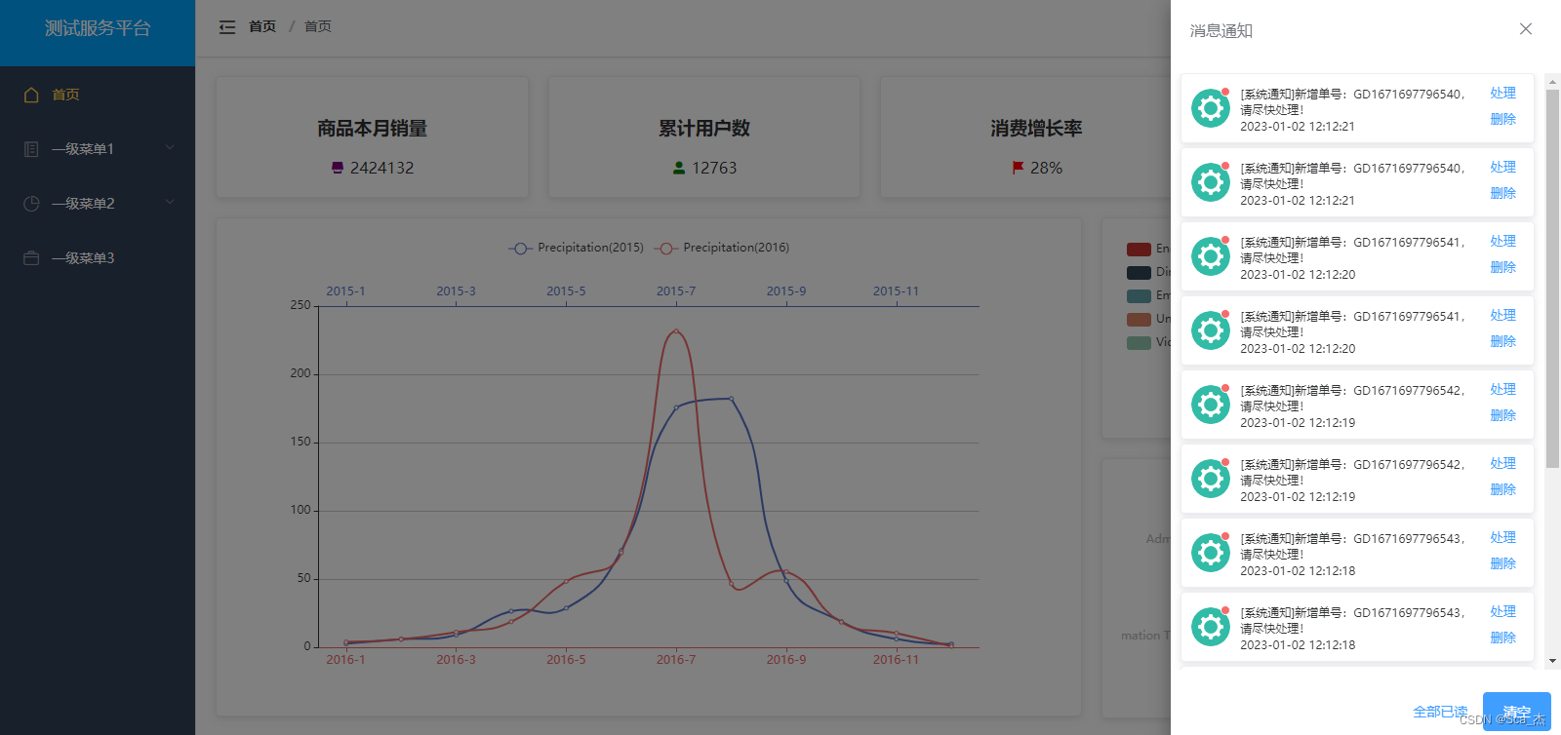Click the 2016-7 bottom axis label
The height and width of the screenshot is (735, 1561).
click(x=676, y=660)
